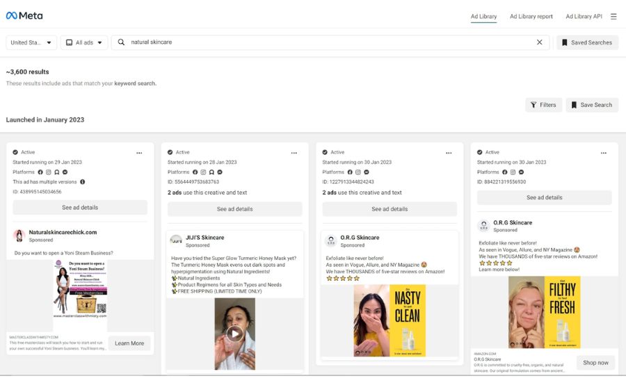
Task: Click the natural skincare search field
Action: point(331,42)
